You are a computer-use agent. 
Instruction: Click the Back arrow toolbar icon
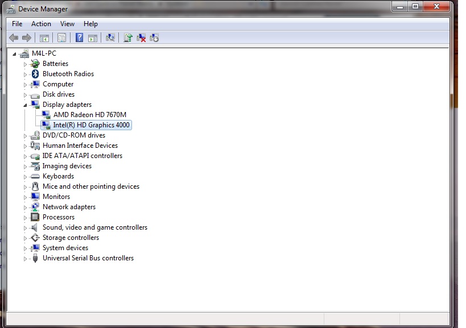coord(14,38)
